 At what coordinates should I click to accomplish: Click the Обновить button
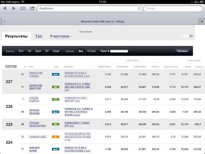182,51
